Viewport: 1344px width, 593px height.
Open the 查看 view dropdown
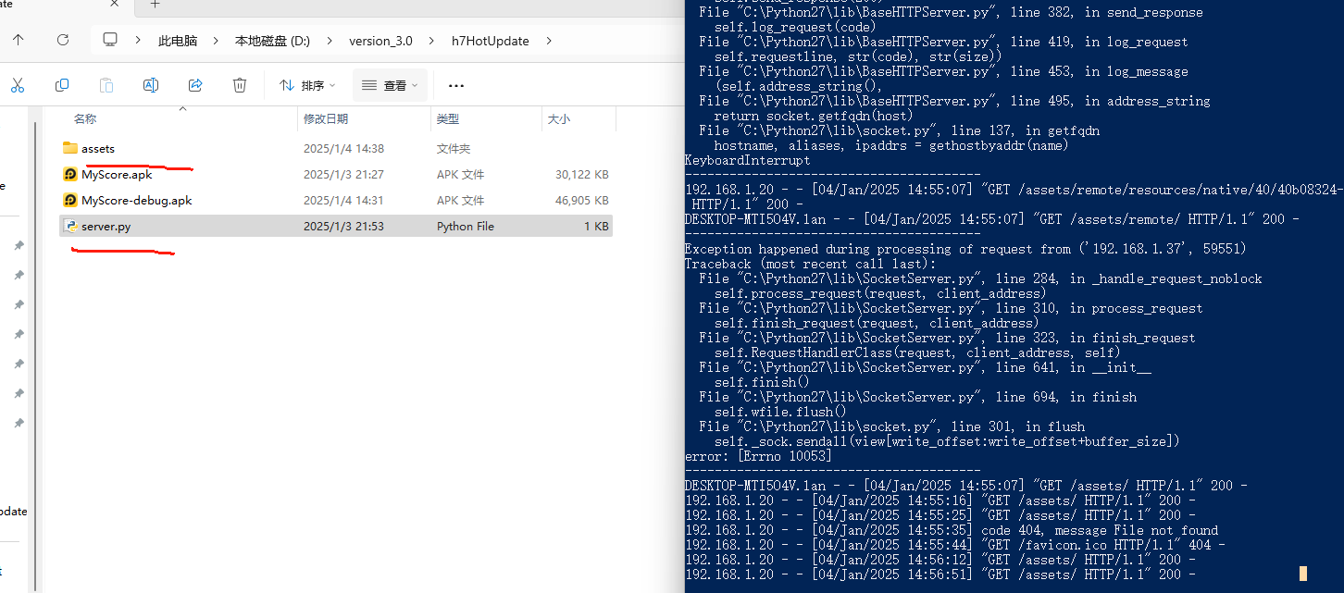[x=390, y=85]
